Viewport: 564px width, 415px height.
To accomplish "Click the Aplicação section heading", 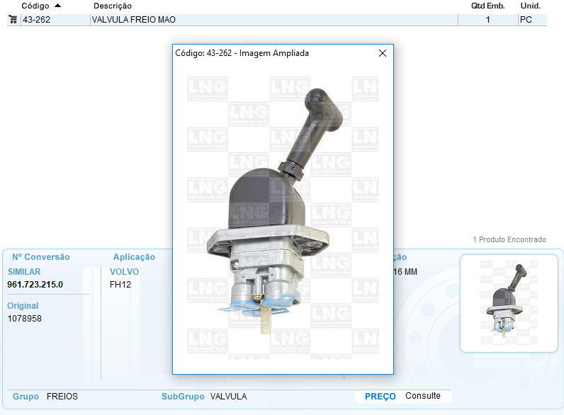I will [x=134, y=257].
